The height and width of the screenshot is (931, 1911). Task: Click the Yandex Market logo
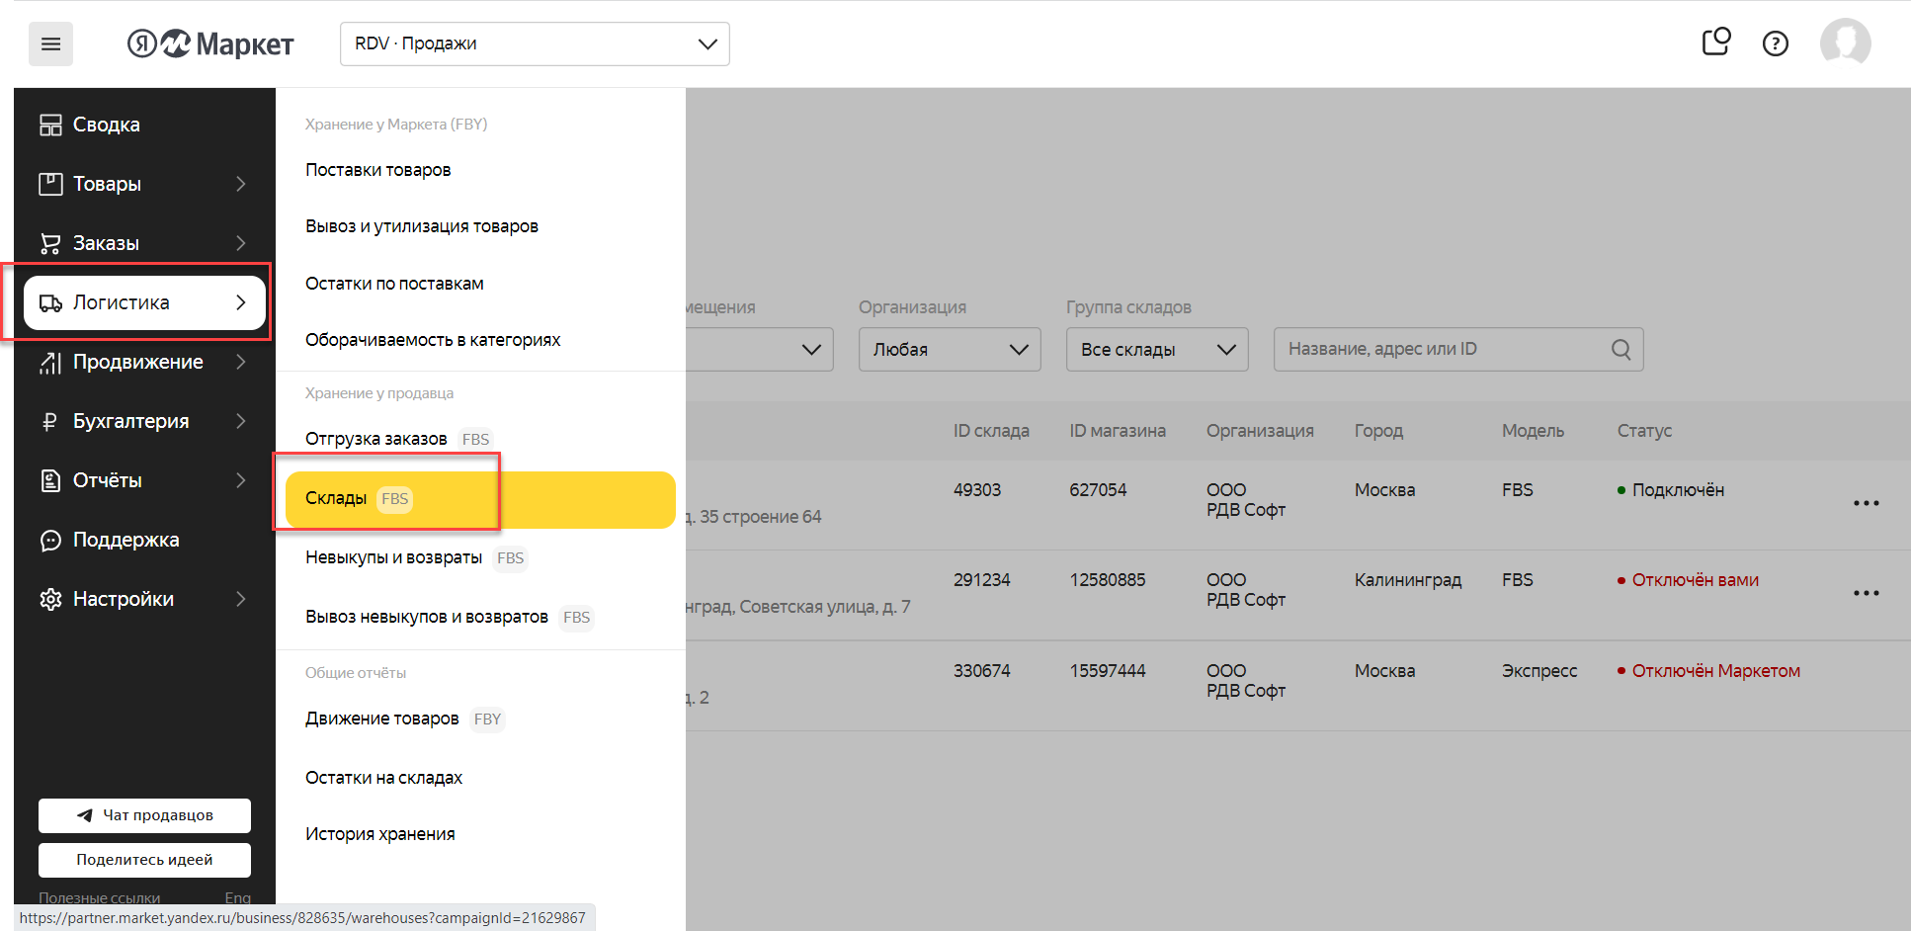pos(210,43)
